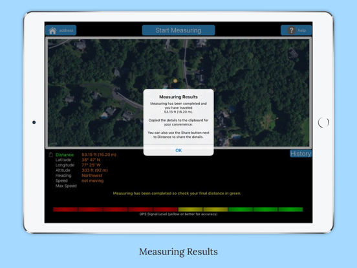This screenshot has width=357, height=268.
Task: Select the distance value 53.15 ft (16.20 m)
Action: pyautogui.click(x=99, y=155)
